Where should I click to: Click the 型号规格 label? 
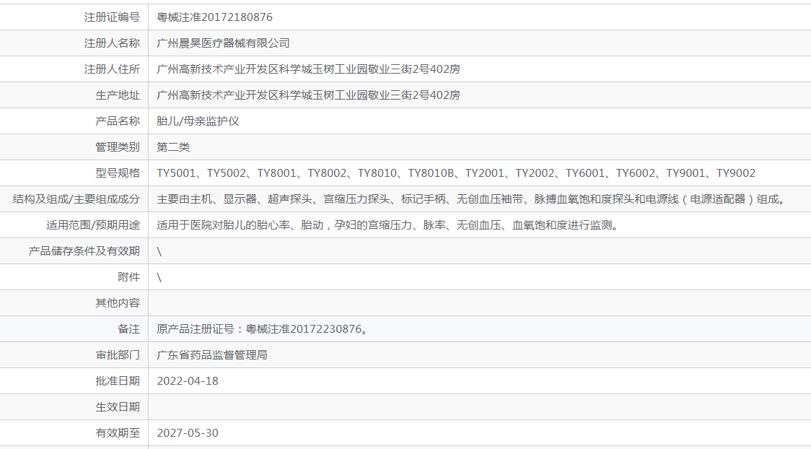click(x=118, y=173)
